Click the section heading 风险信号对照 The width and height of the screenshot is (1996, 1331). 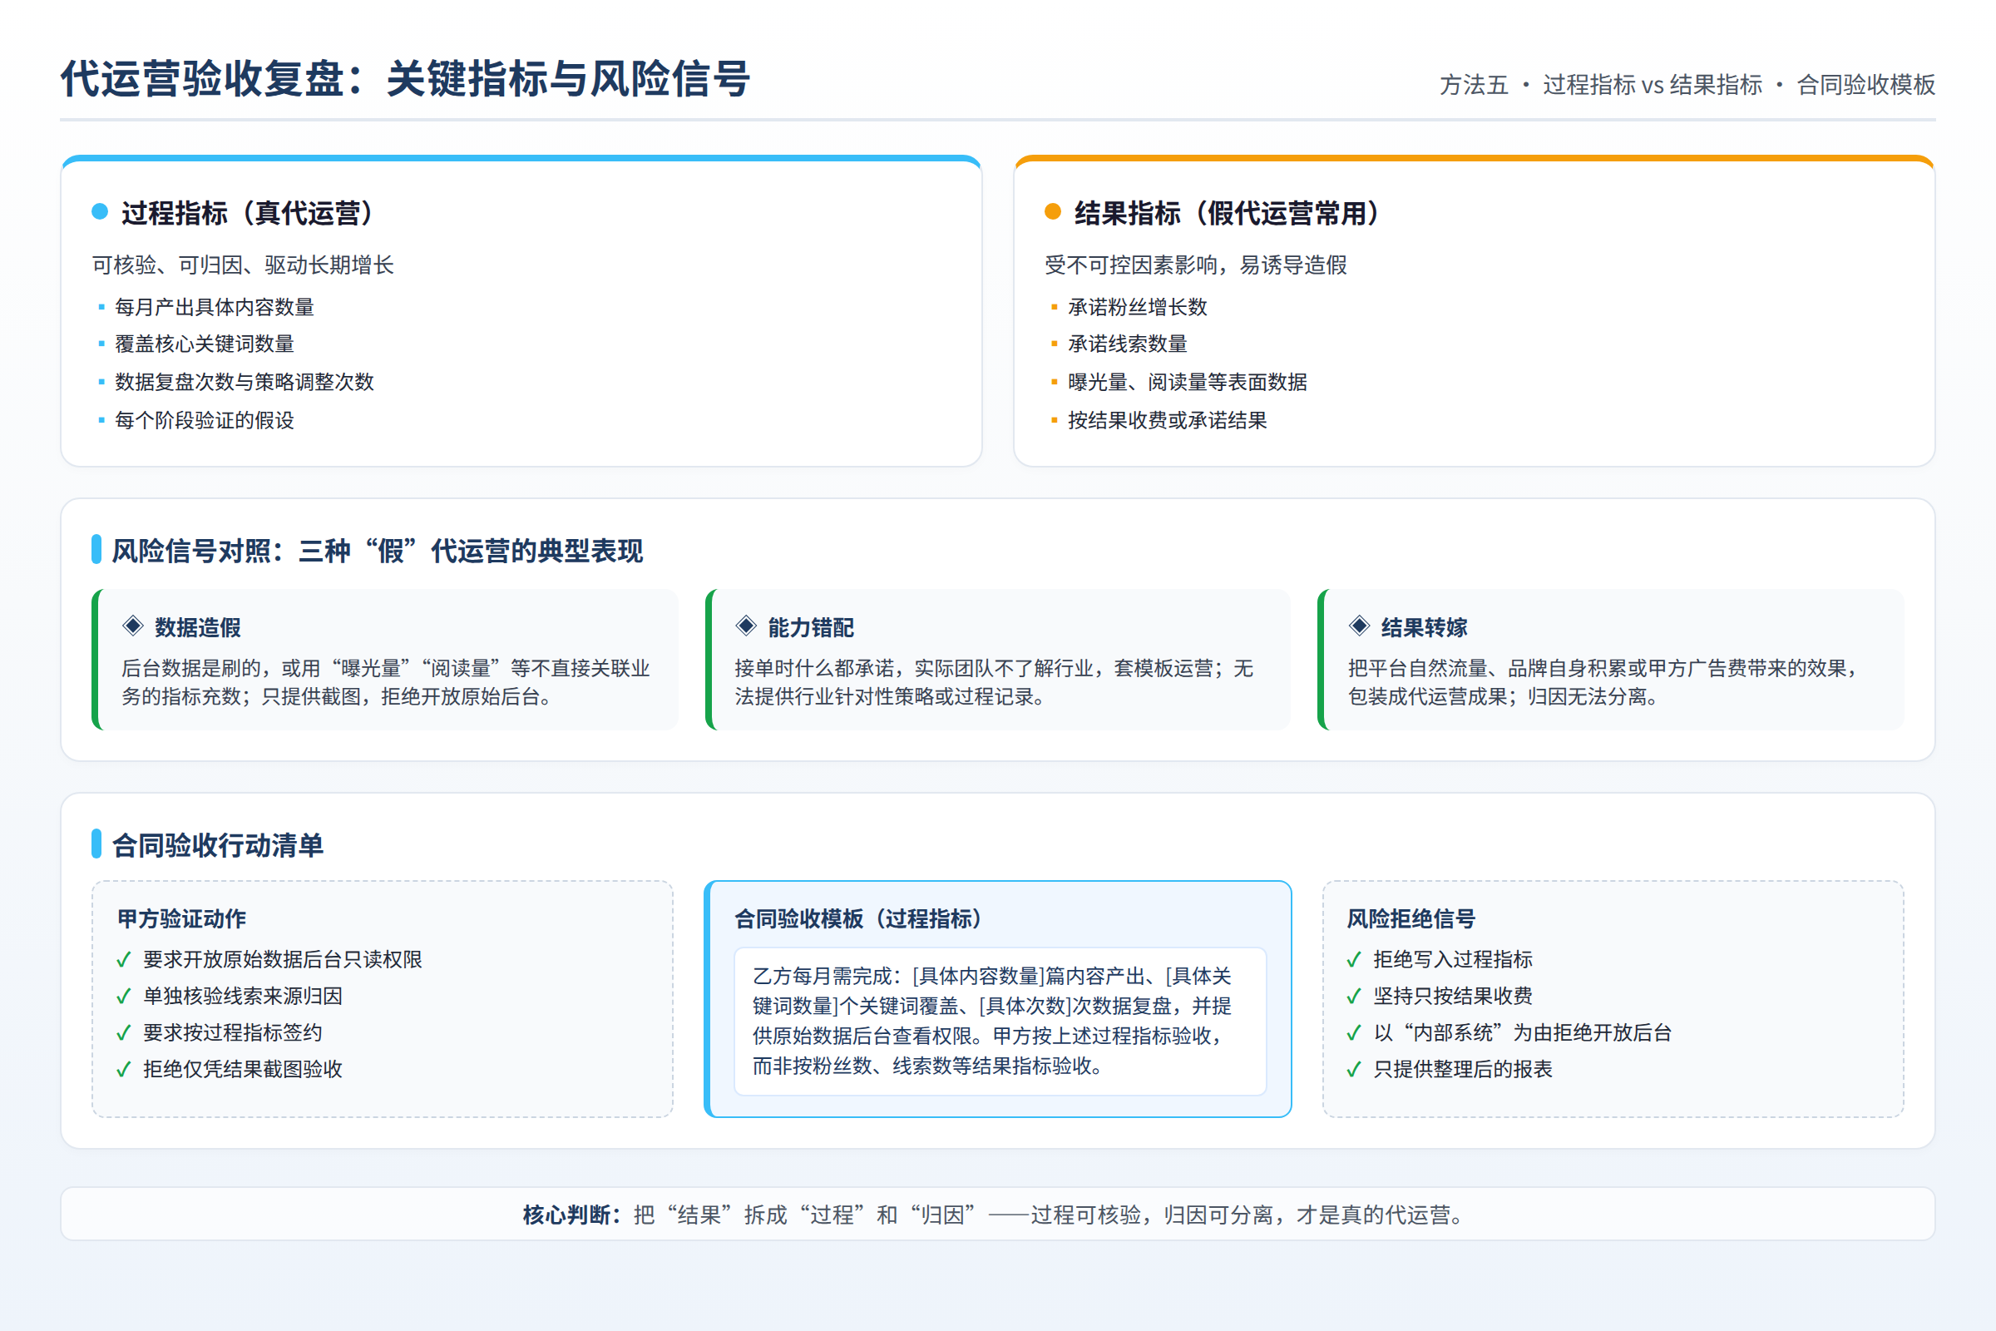click(x=378, y=551)
